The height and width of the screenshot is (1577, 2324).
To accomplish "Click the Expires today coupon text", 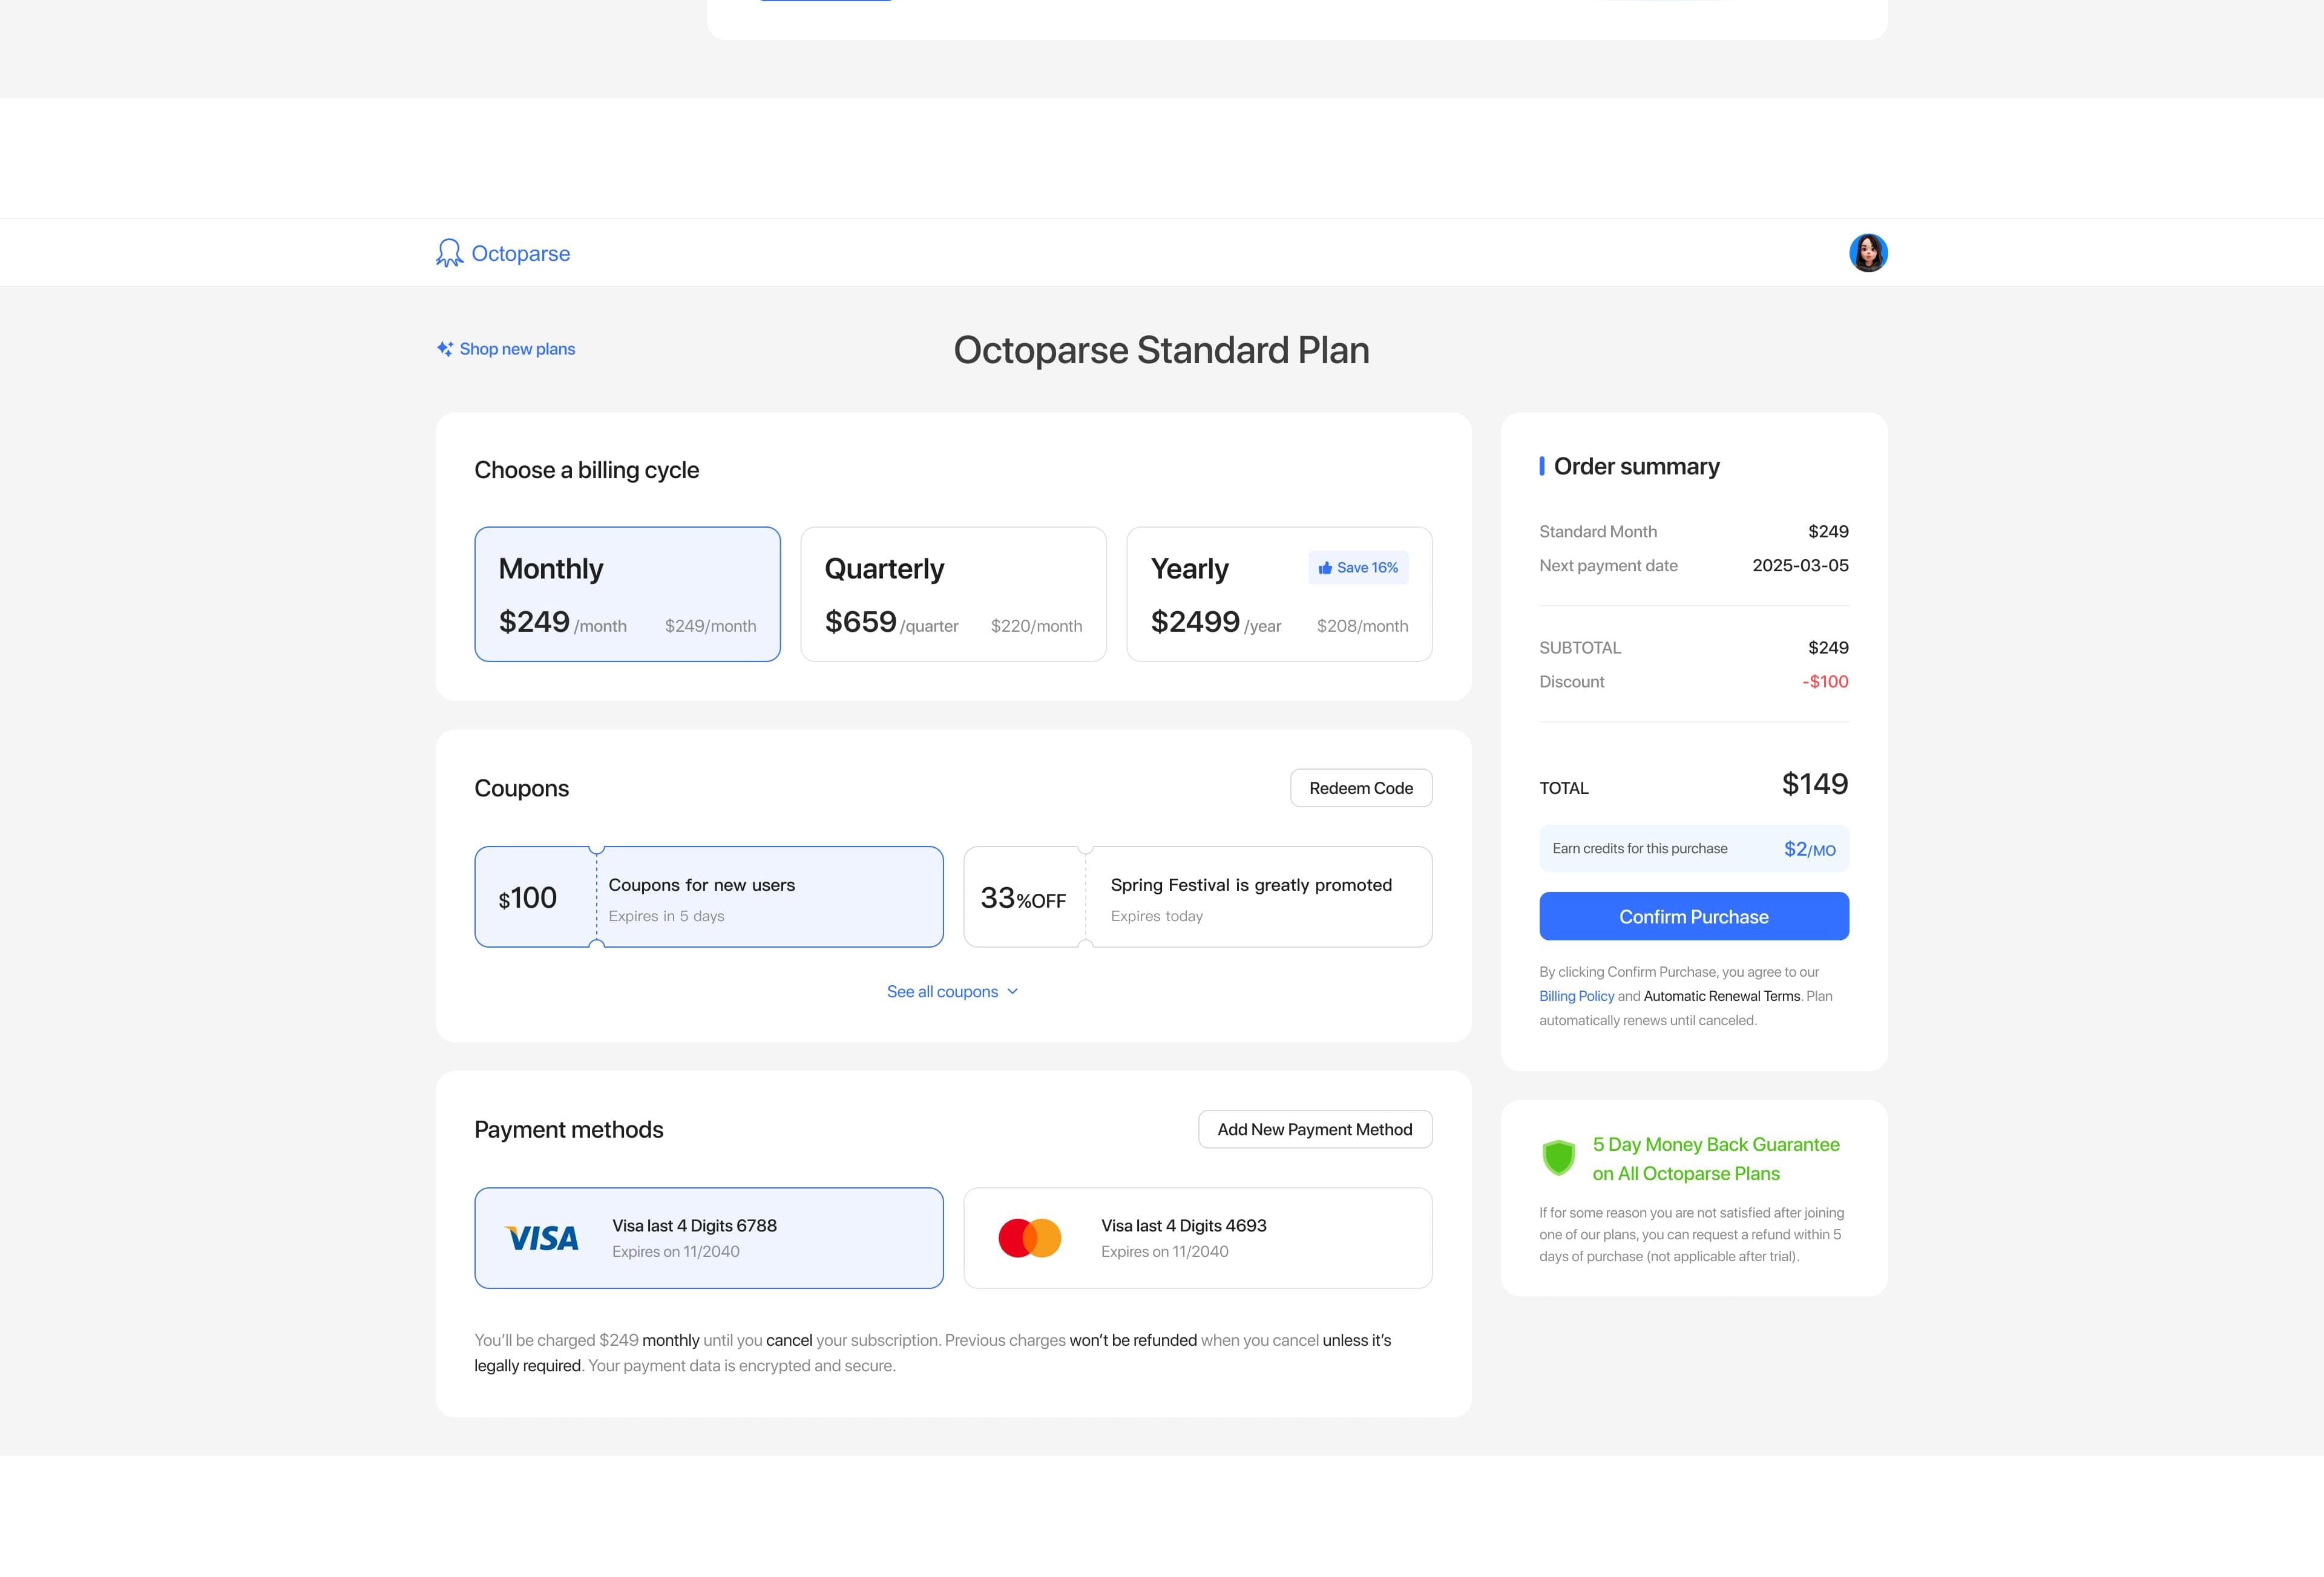I will [x=1157, y=916].
